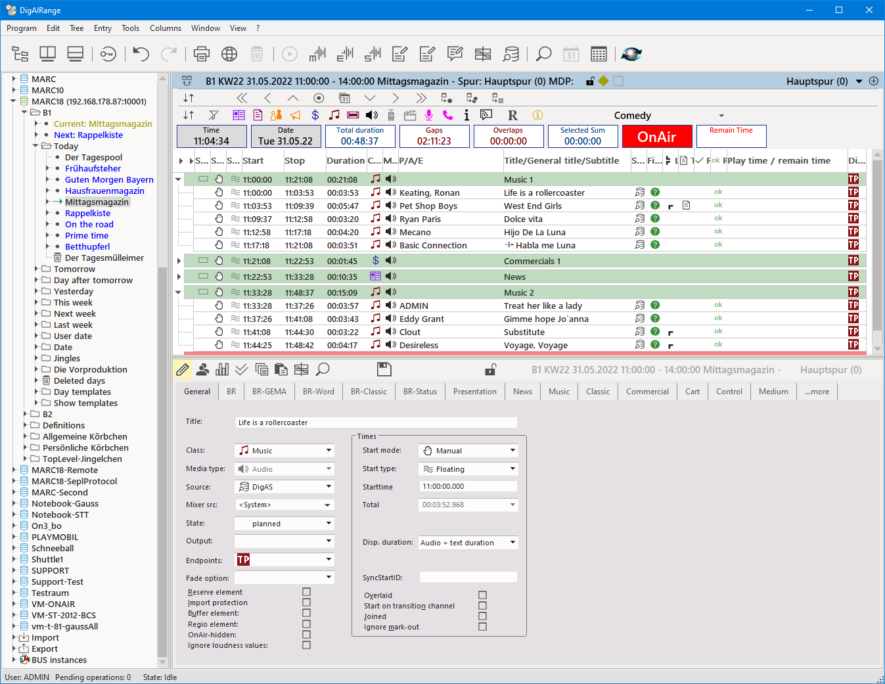The image size is (885, 684).
Task: Open the Start mode dropdown showing Manual
Action: pyautogui.click(x=468, y=451)
